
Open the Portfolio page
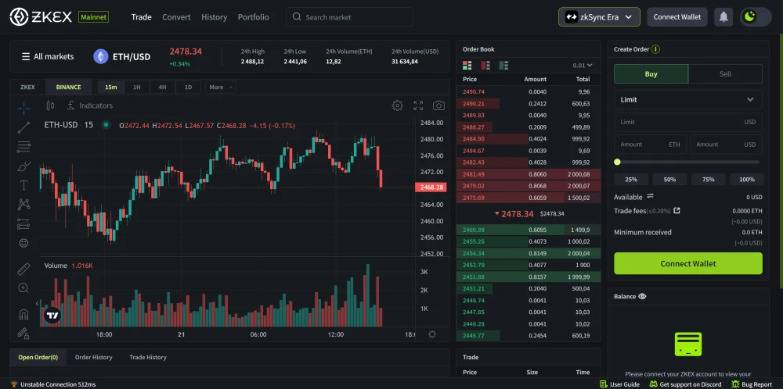253,17
